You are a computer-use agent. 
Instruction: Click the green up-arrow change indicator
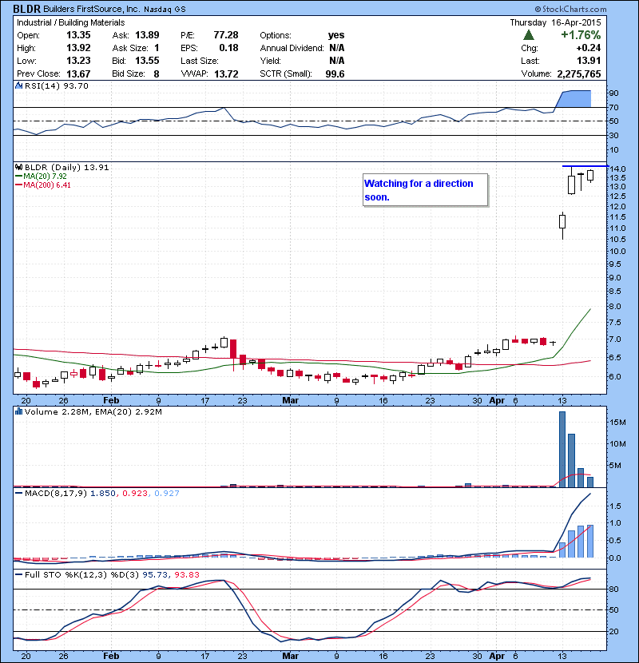529,34
